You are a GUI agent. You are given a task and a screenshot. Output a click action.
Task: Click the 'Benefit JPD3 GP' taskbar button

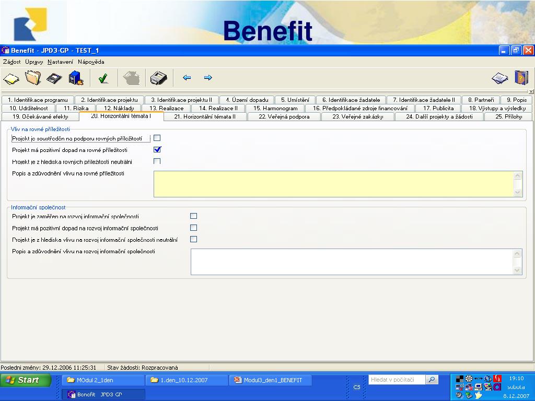[103, 395]
